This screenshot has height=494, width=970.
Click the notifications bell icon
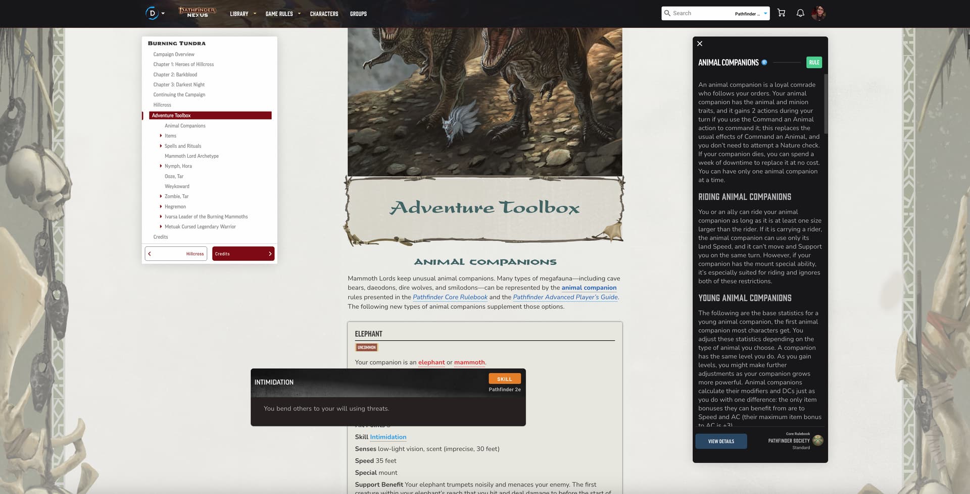tap(800, 13)
